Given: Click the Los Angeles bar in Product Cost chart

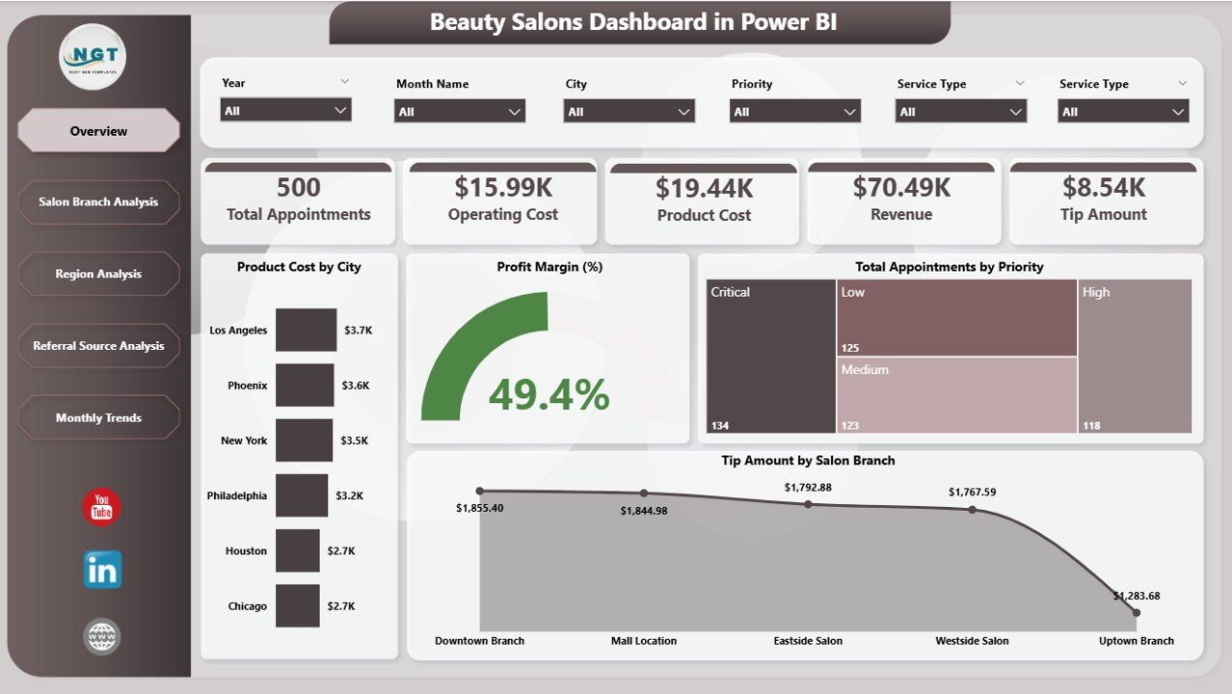Looking at the screenshot, I should 306,329.
